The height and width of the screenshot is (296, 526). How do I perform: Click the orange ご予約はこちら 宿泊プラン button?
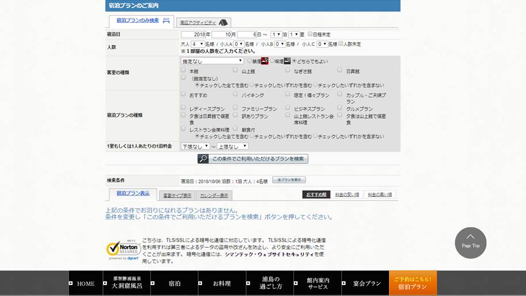coord(413,283)
